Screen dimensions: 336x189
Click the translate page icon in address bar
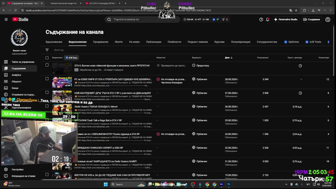[x=291, y=10]
